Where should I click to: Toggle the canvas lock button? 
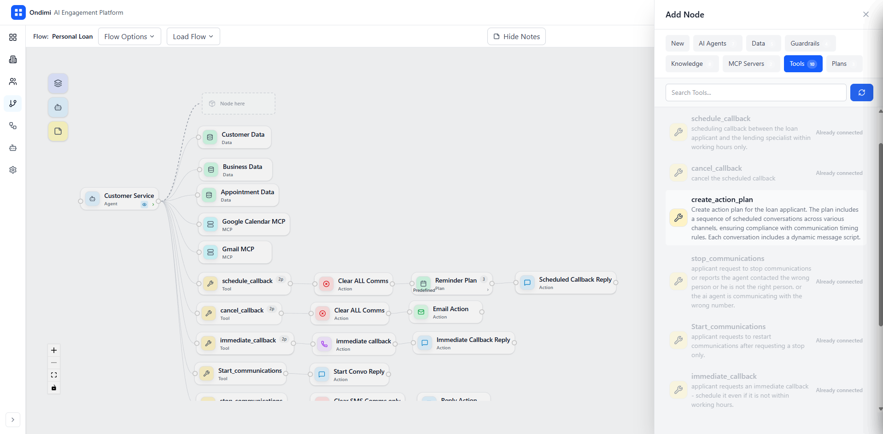(x=54, y=388)
